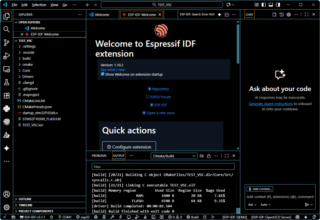The width and height of the screenshot is (320, 220).
Task: Open the ESP32 Forum link
Action: click(158, 97)
